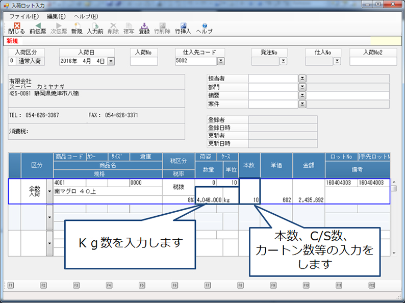
Task: Open the 編集(E) menu
Action: 56,16
